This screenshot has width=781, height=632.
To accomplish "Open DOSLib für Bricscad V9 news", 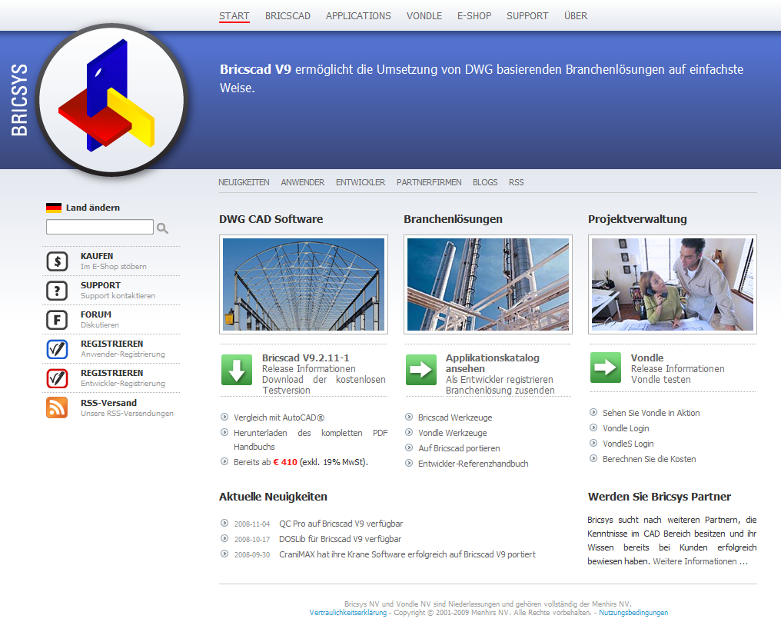I will (340, 540).
